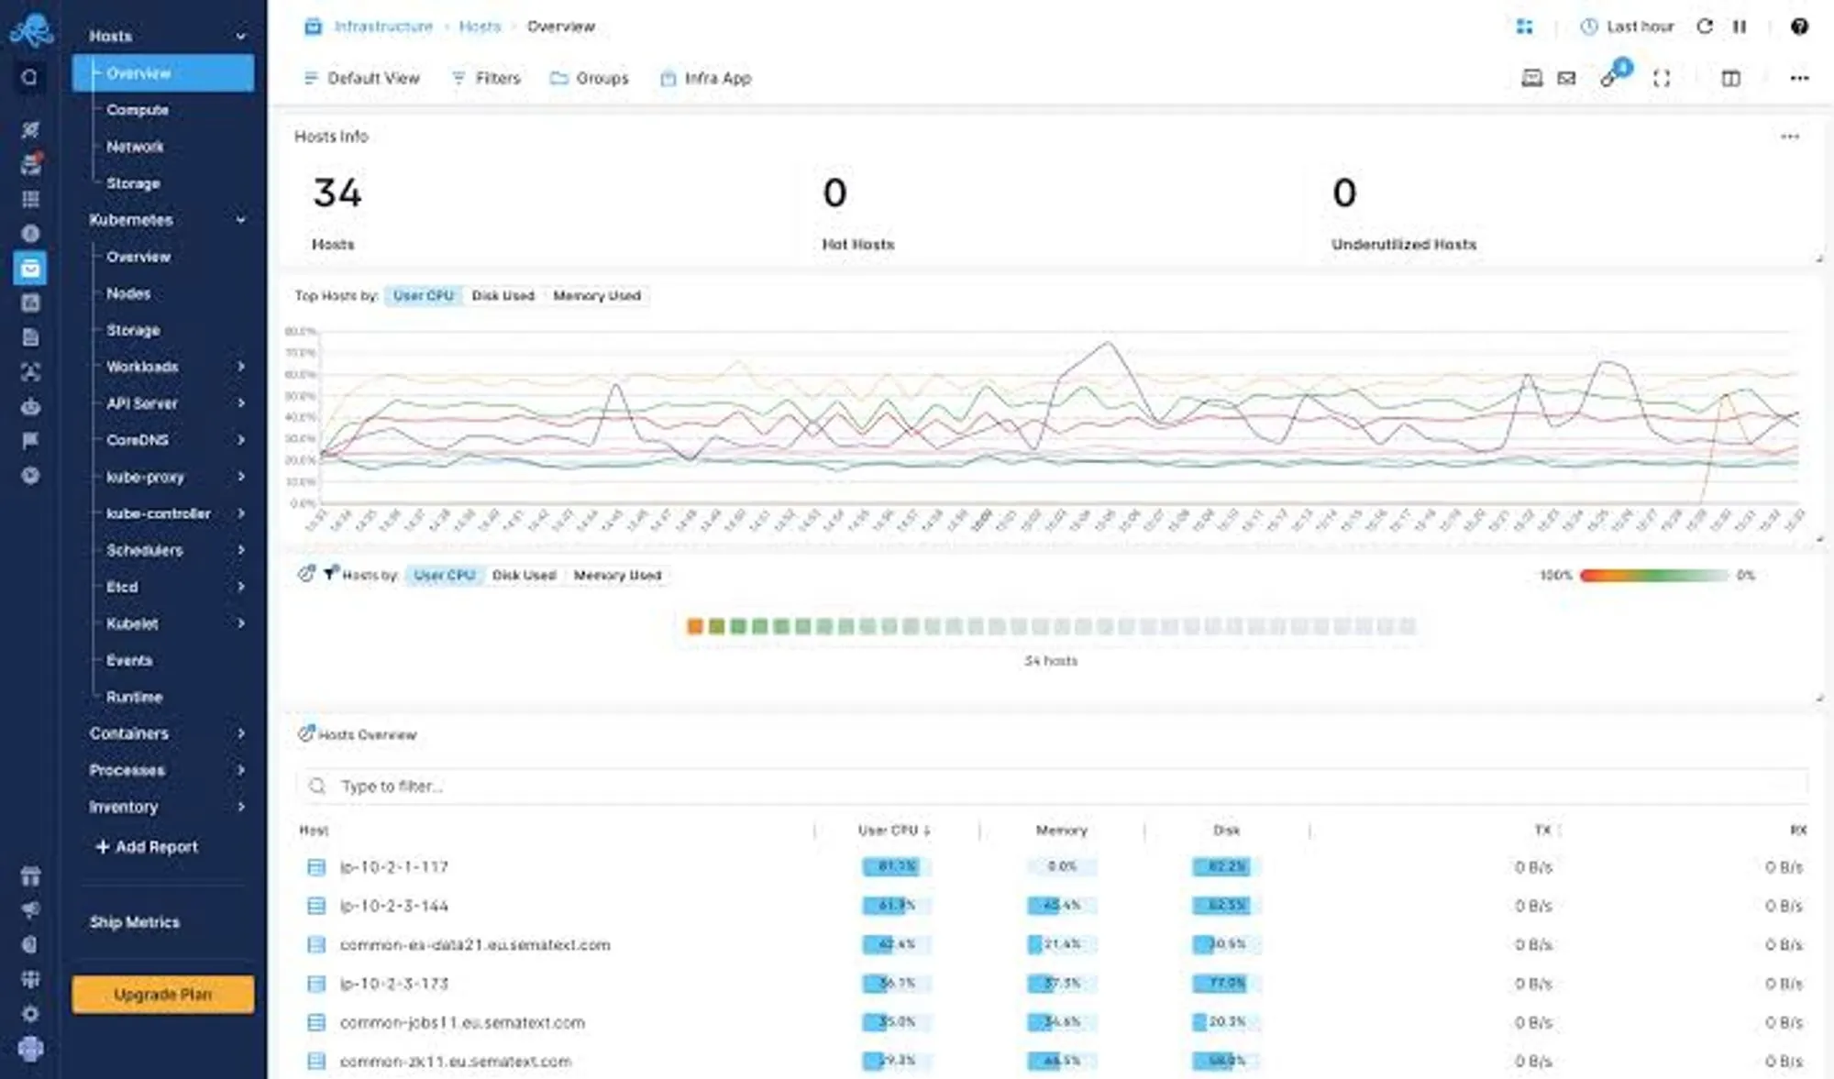
Task: Select the active Infrastructure icon in left rail
Action: coord(30,268)
